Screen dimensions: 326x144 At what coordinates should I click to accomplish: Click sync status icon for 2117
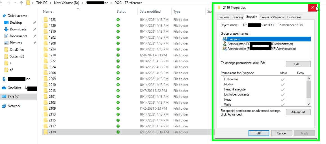[118, 126]
